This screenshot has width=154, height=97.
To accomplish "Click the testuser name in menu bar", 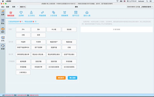I will pos(141,1).
